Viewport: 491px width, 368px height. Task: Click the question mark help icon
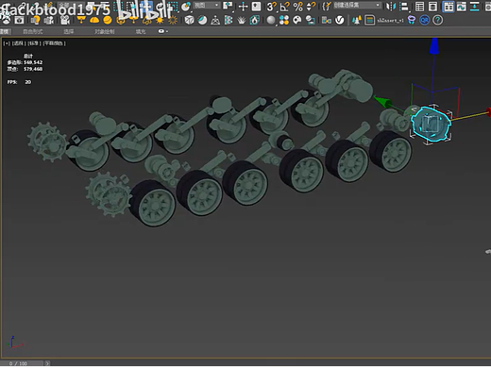(x=437, y=20)
